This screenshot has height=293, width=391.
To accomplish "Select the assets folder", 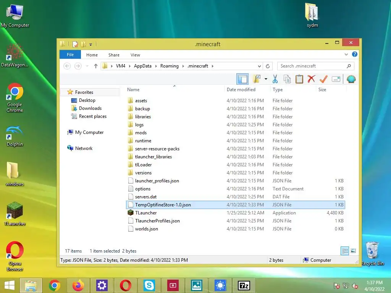I will 235,101.
